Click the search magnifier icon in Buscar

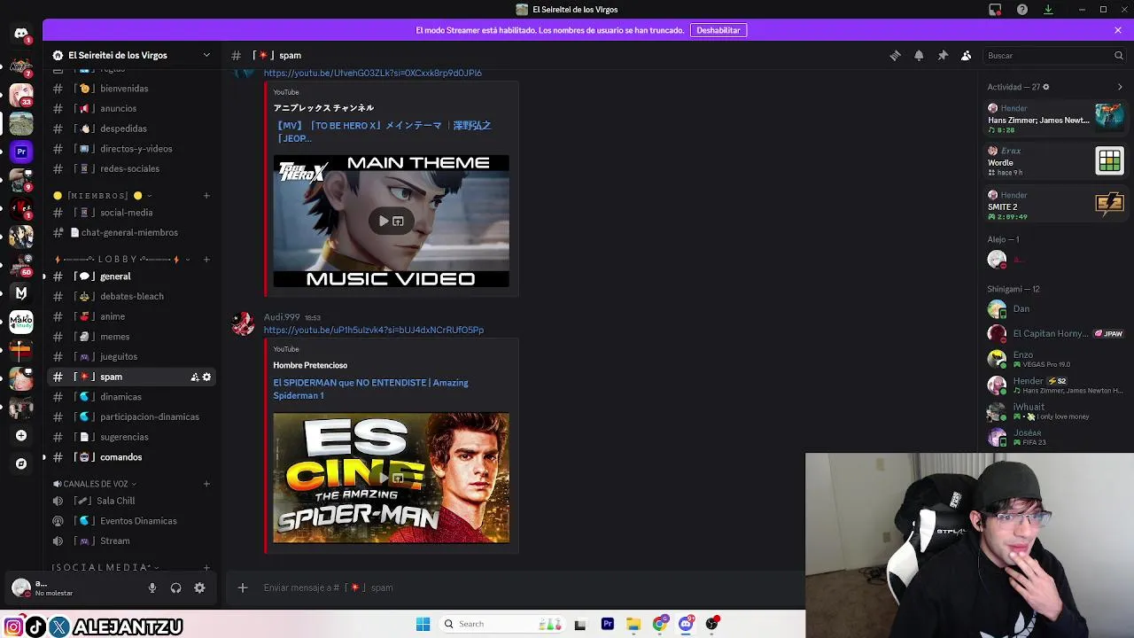coord(1119,55)
